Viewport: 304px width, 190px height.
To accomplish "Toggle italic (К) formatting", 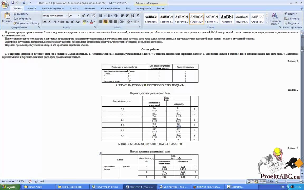I will [50, 22].
